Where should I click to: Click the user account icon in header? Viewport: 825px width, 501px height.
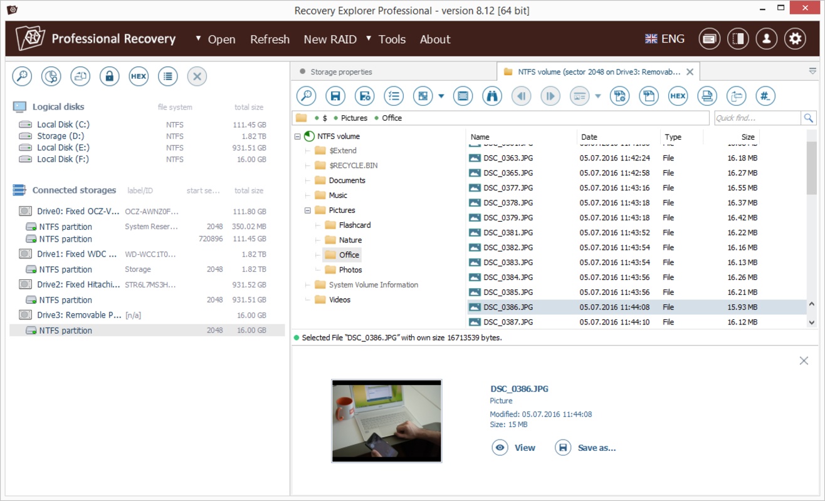pyautogui.click(x=766, y=39)
